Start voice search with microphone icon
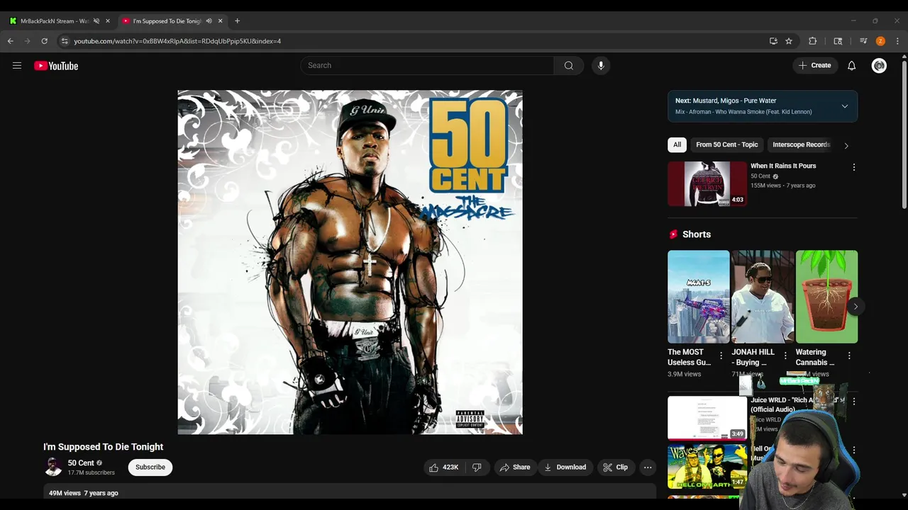Screen dimensions: 908x510 (x=601, y=66)
